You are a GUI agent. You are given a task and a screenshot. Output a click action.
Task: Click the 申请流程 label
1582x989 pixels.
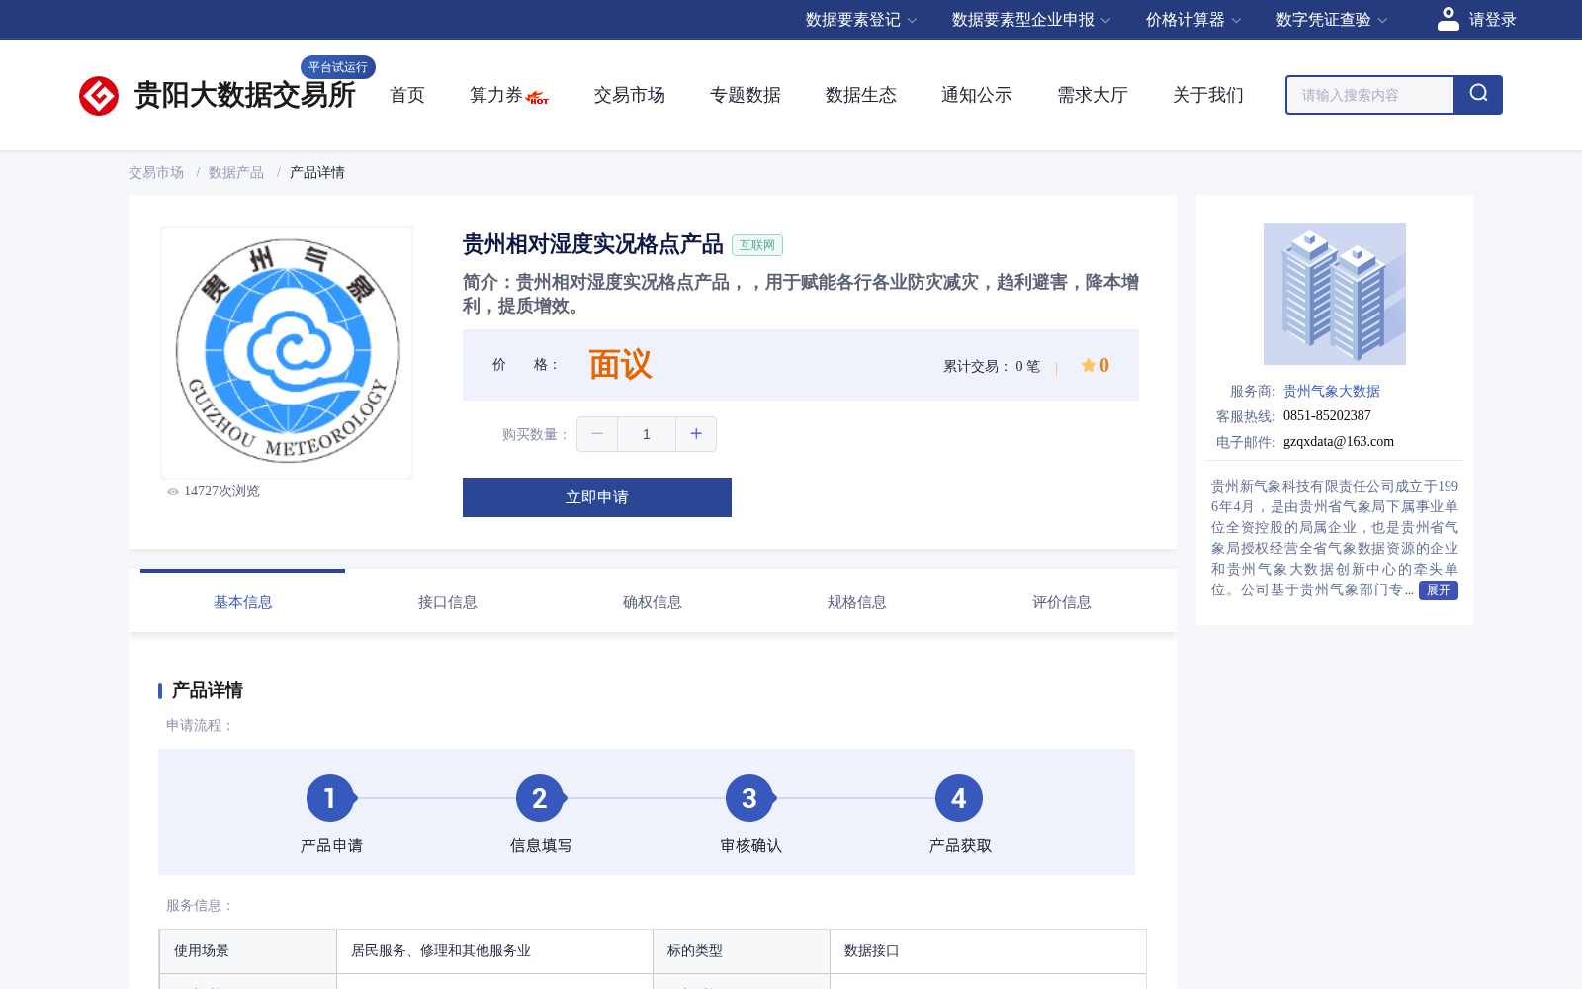pyautogui.click(x=200, y=726)
